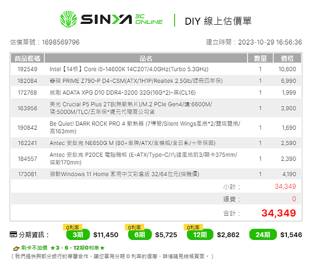The image size is (312, 269).
Task: Click the 商品條碼 column header
Action: click(x=27, y=59)
